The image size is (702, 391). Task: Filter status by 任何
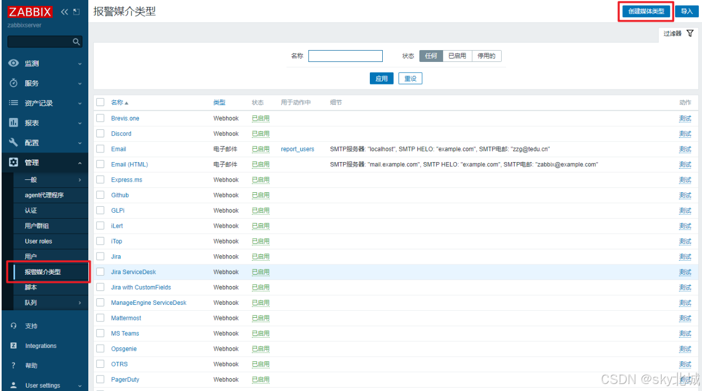pos(431,56)
